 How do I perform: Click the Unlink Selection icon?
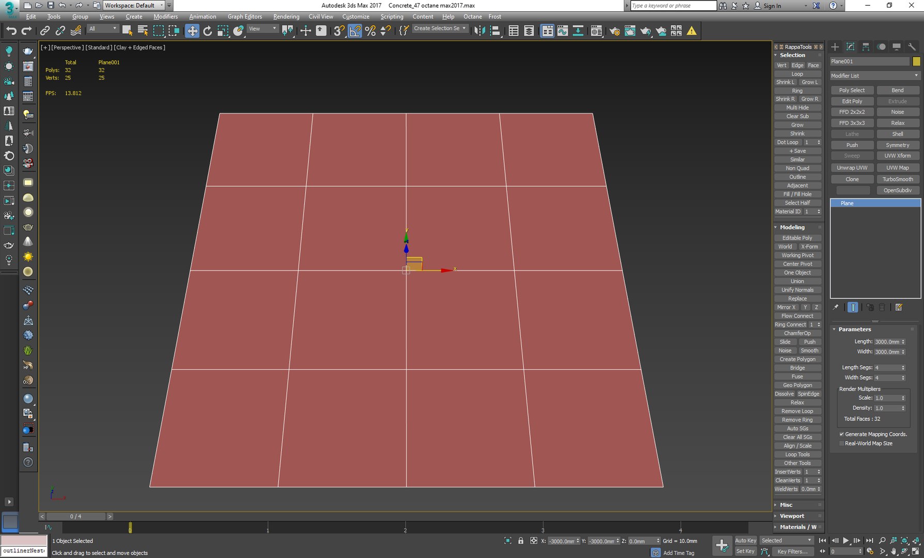pyautogui.click(x=60, y=31)
